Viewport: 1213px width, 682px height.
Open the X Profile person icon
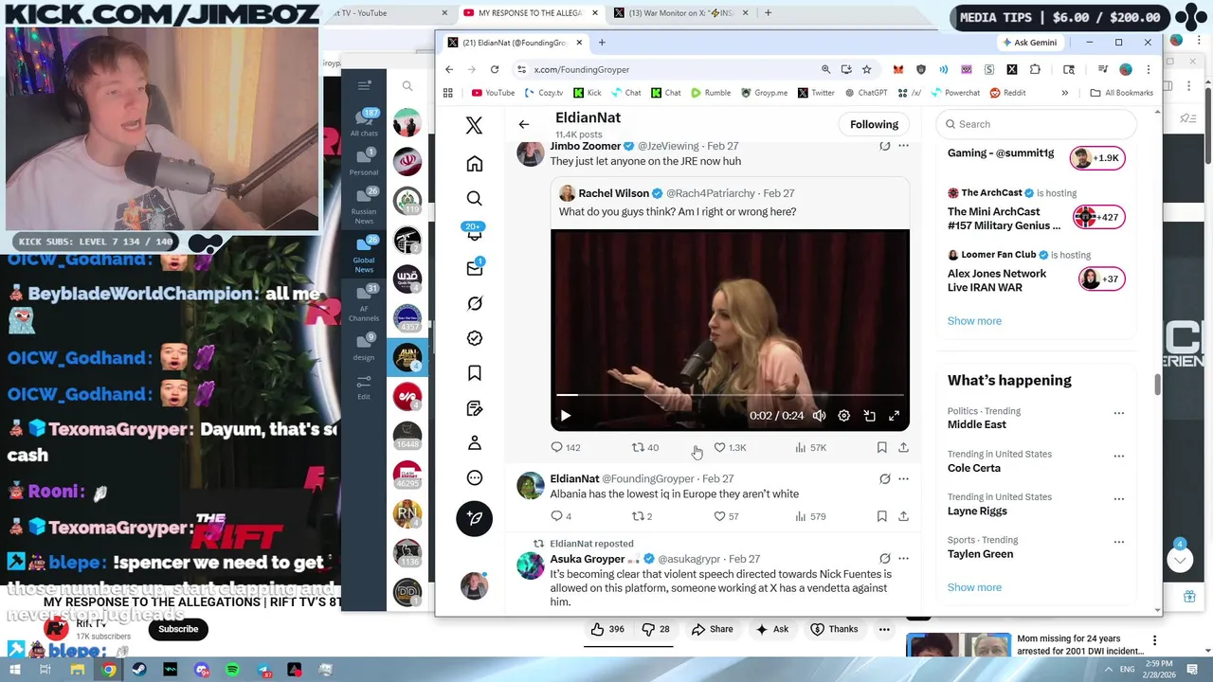[x=475, y=443]
